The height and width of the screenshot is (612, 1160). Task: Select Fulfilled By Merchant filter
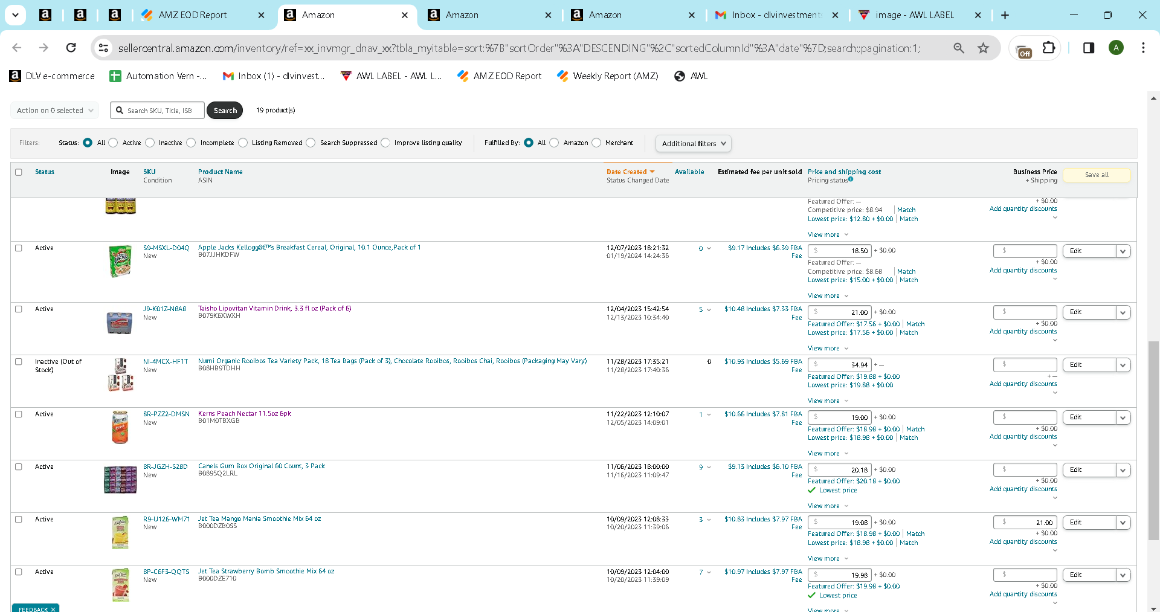coord(596,143)
